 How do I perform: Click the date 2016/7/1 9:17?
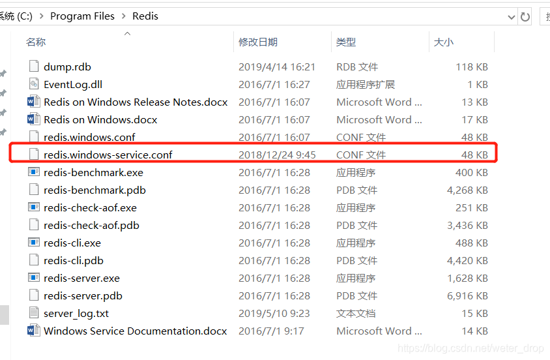pos(271,331)
